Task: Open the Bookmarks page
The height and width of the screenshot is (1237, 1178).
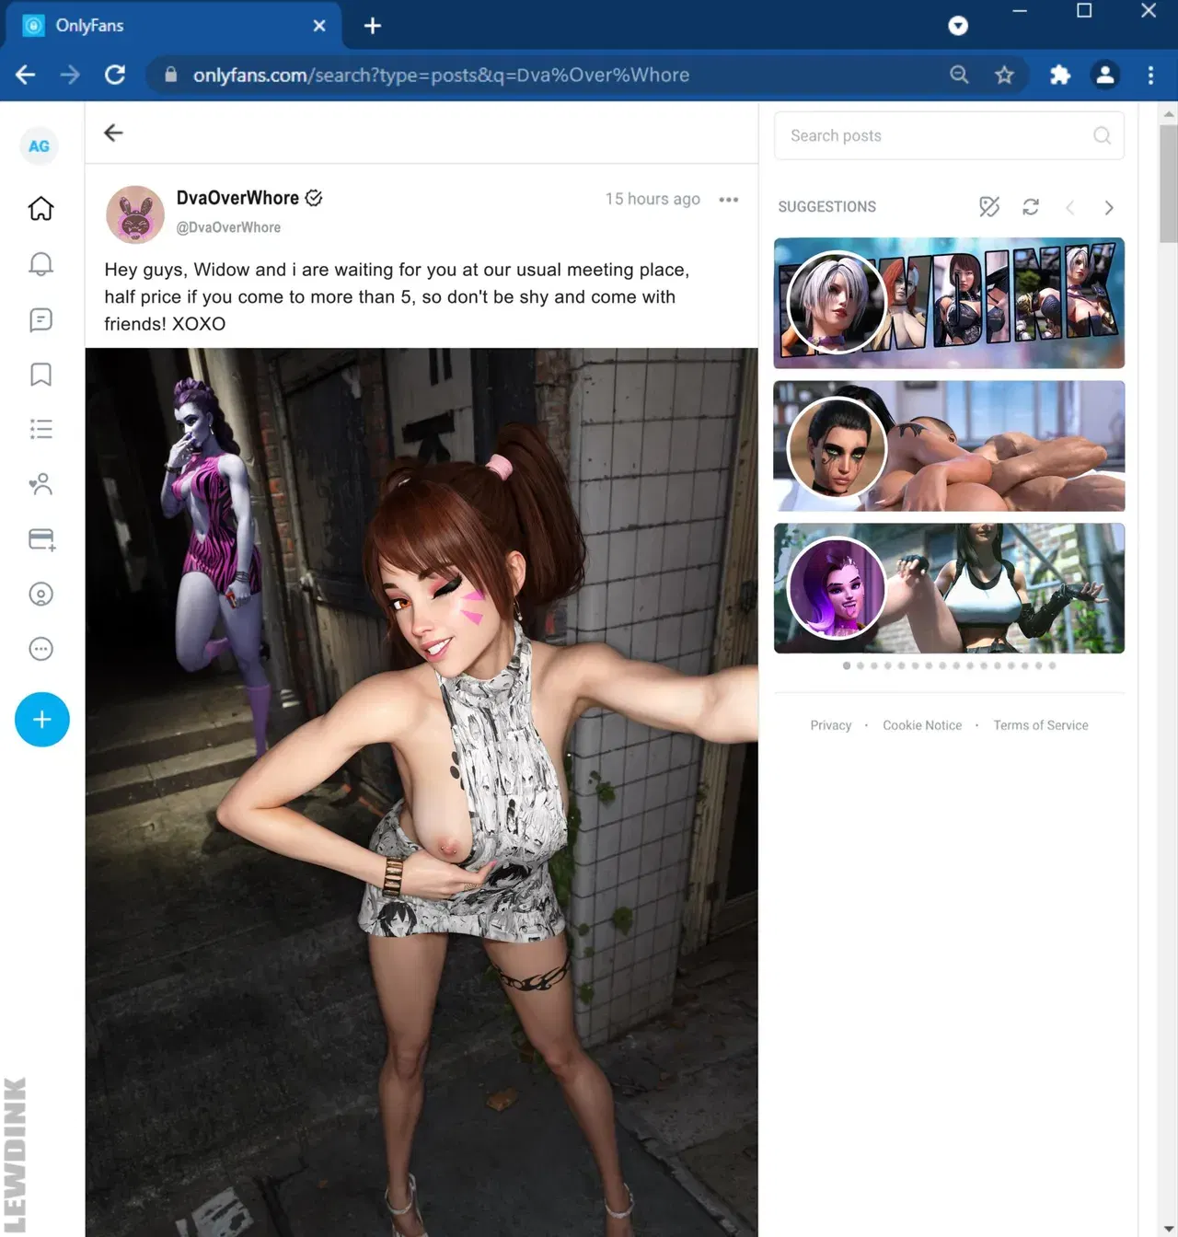Action: point(40,375)
